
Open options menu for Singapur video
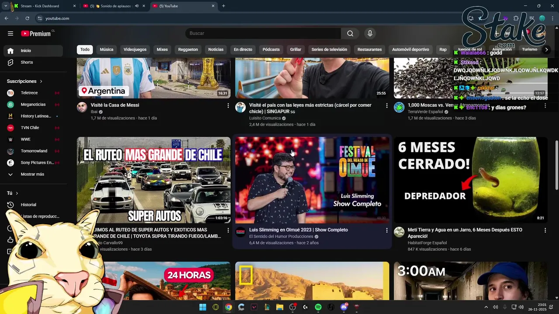tap(386, 106)
